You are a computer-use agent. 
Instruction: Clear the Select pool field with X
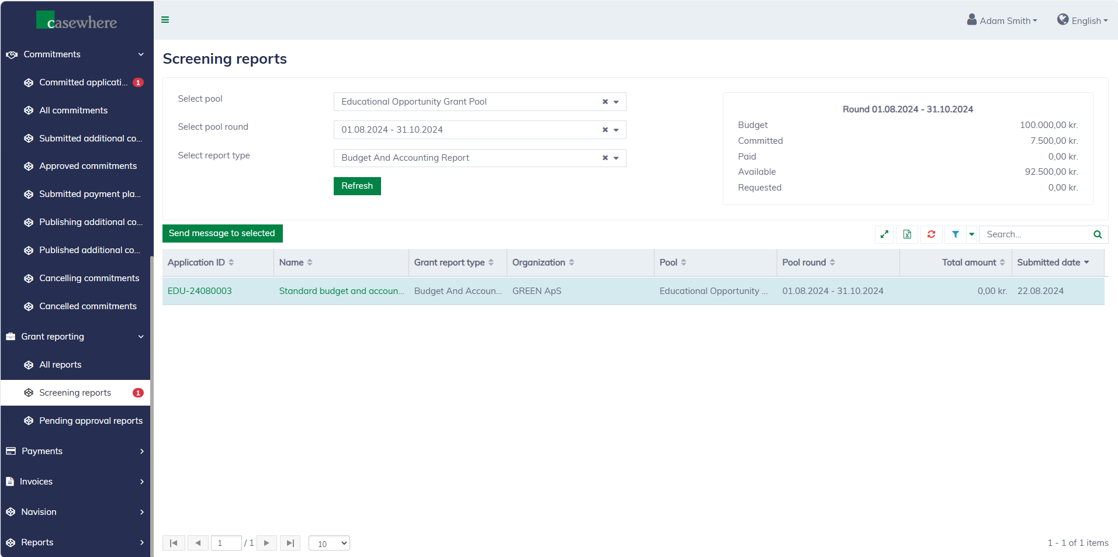(605, 102)
